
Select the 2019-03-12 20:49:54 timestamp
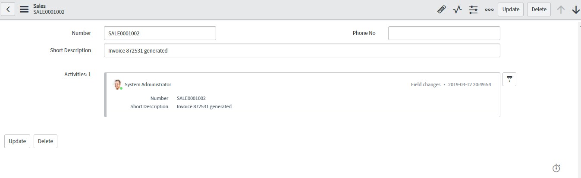[469, 84]
